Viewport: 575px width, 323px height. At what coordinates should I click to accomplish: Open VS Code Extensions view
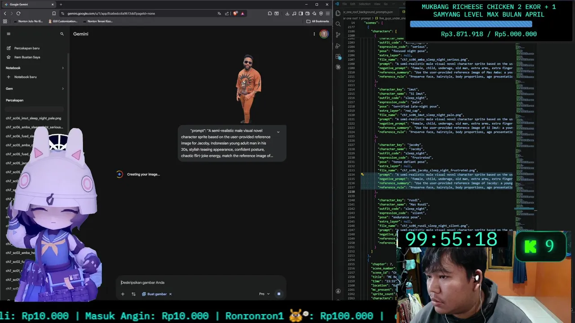tap(338, 57)
